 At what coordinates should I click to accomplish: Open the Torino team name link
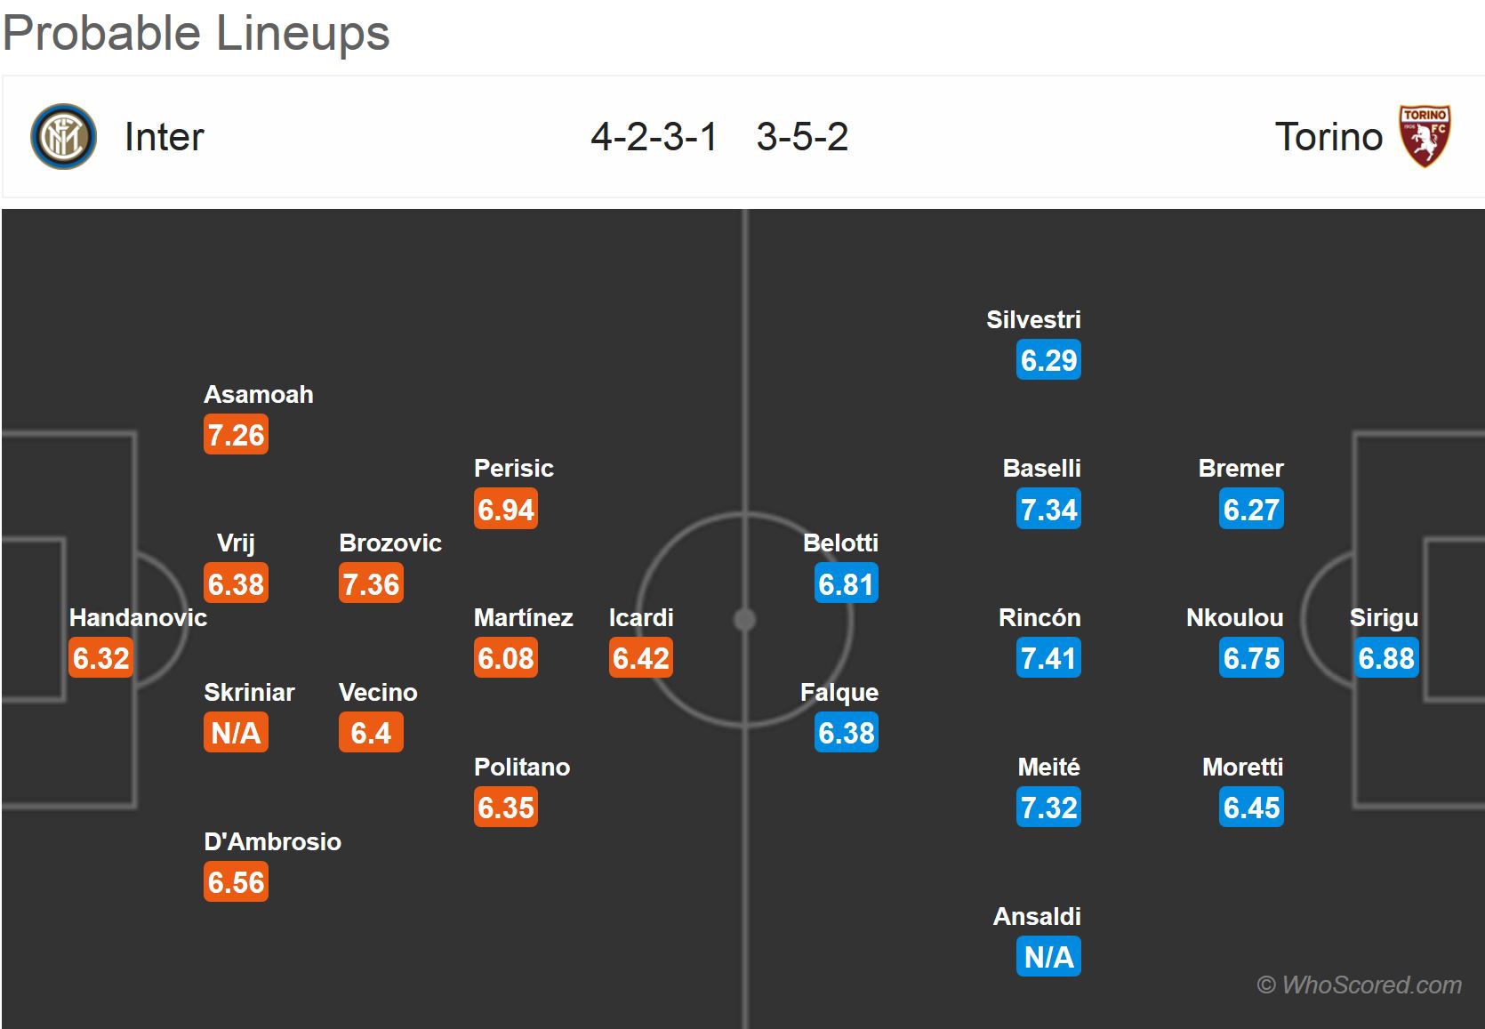pos(1328,137)
